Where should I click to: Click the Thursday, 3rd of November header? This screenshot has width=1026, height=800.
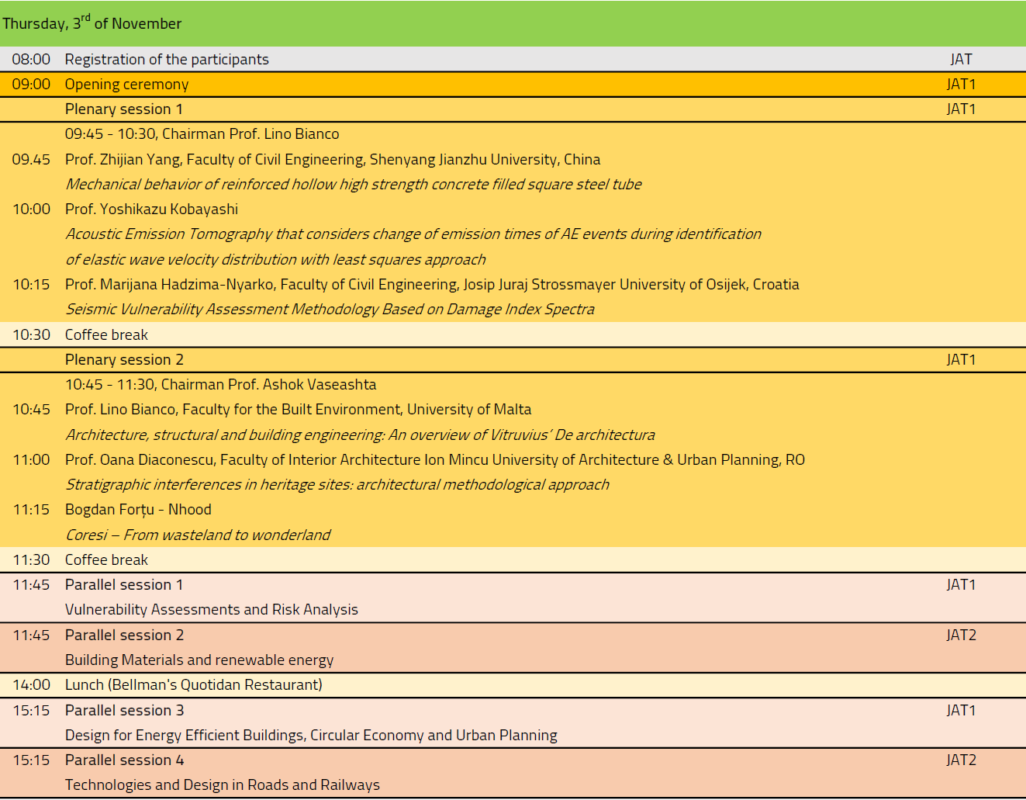(x=92, y=23)
